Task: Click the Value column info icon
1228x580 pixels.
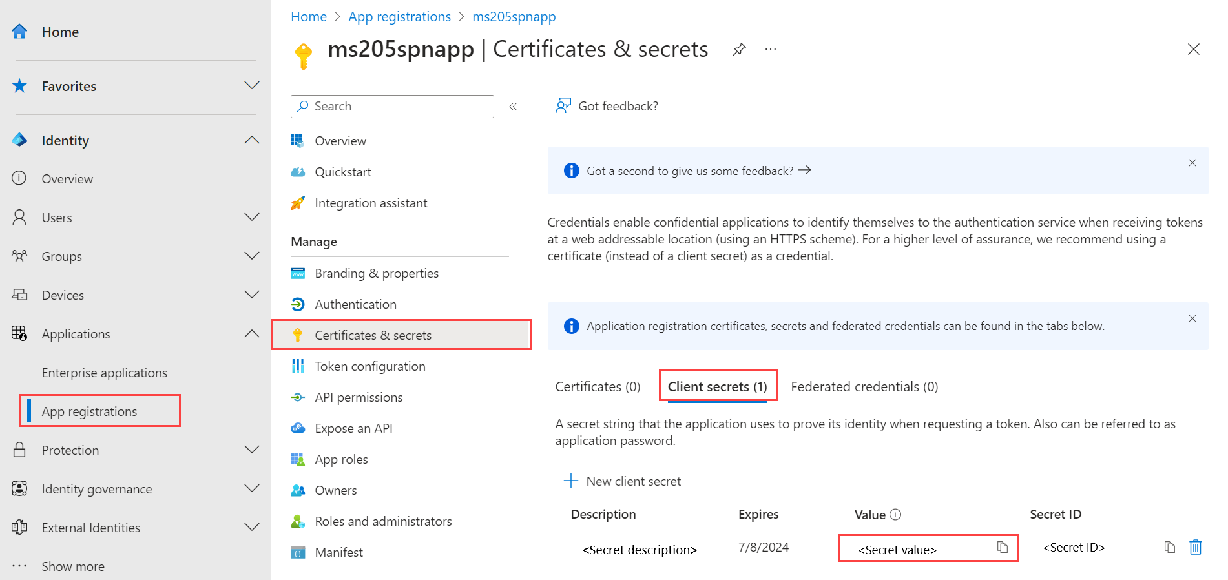Action: (895, 515)
